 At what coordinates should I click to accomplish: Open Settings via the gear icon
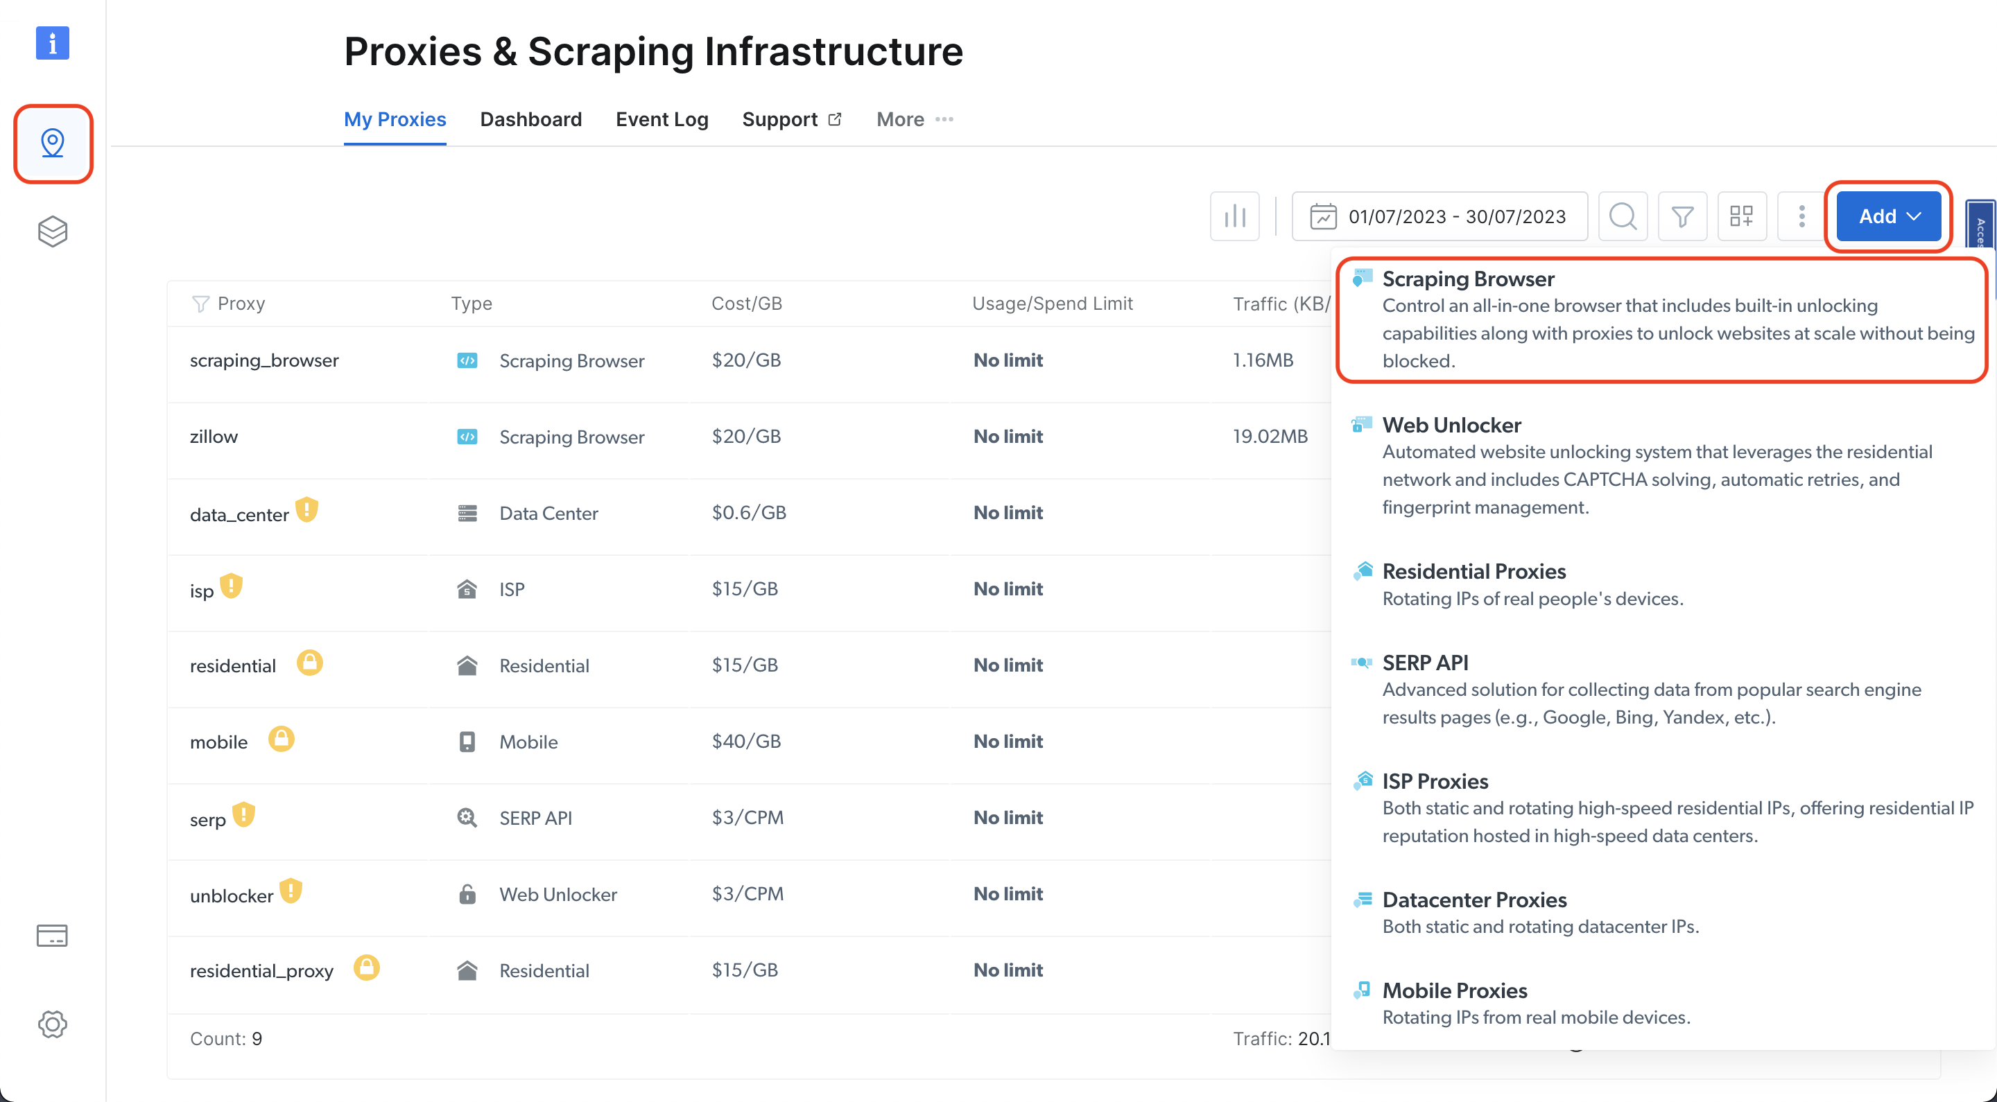[x=52, y=1024]
